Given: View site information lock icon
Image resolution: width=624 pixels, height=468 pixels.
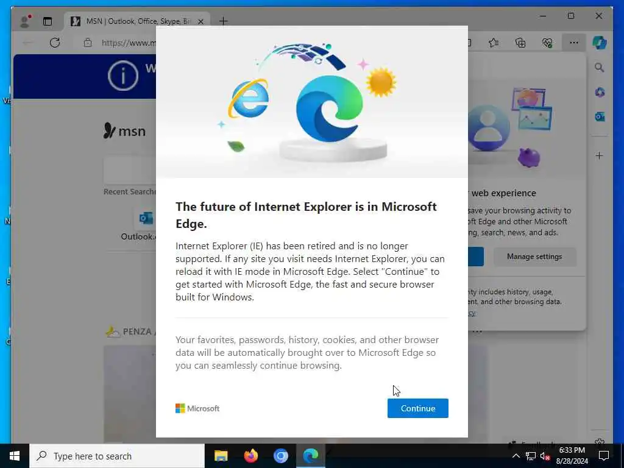Looking at the screenshot, I should 88,43.
